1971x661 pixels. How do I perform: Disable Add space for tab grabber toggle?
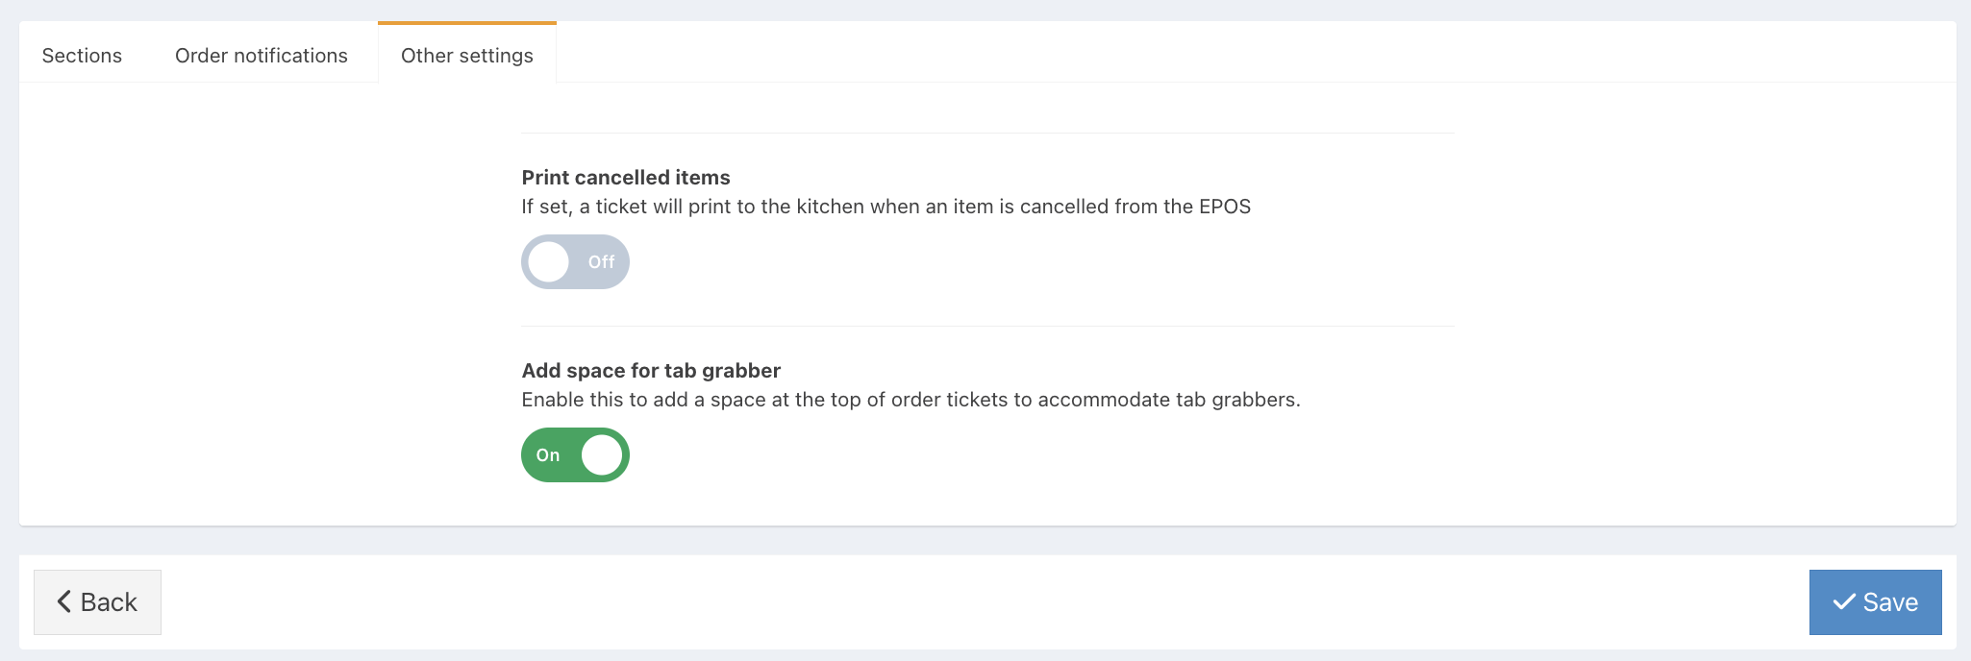pyautogui.click(x=575, y=455)
